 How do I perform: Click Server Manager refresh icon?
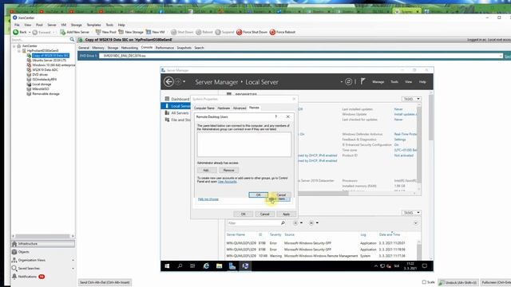348,81
